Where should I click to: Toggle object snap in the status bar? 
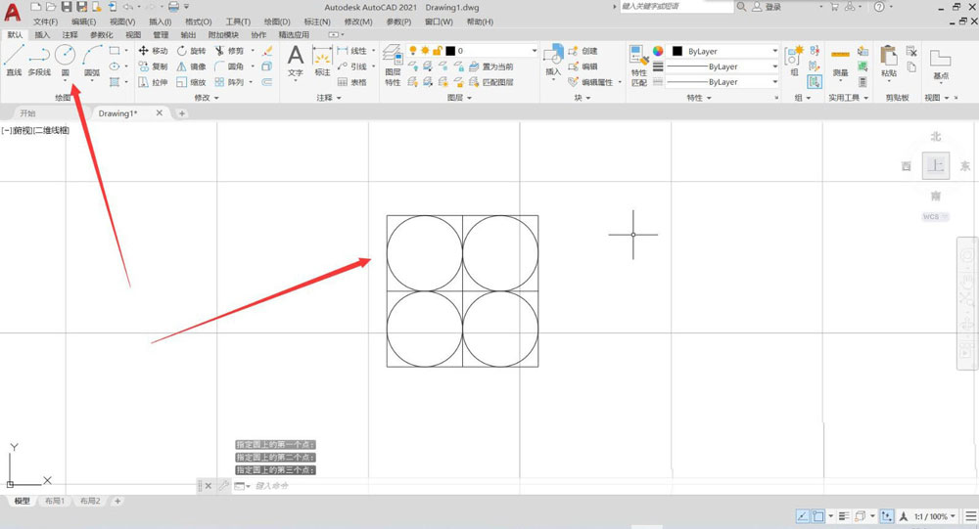pos(817,516)
